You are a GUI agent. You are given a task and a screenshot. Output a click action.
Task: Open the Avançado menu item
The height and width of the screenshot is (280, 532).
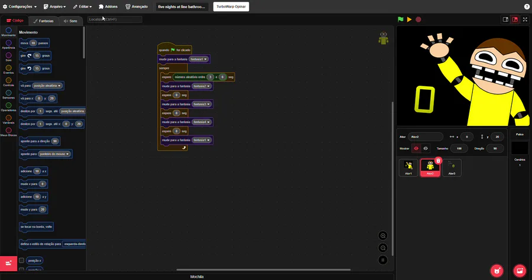[x=137, y=6]
